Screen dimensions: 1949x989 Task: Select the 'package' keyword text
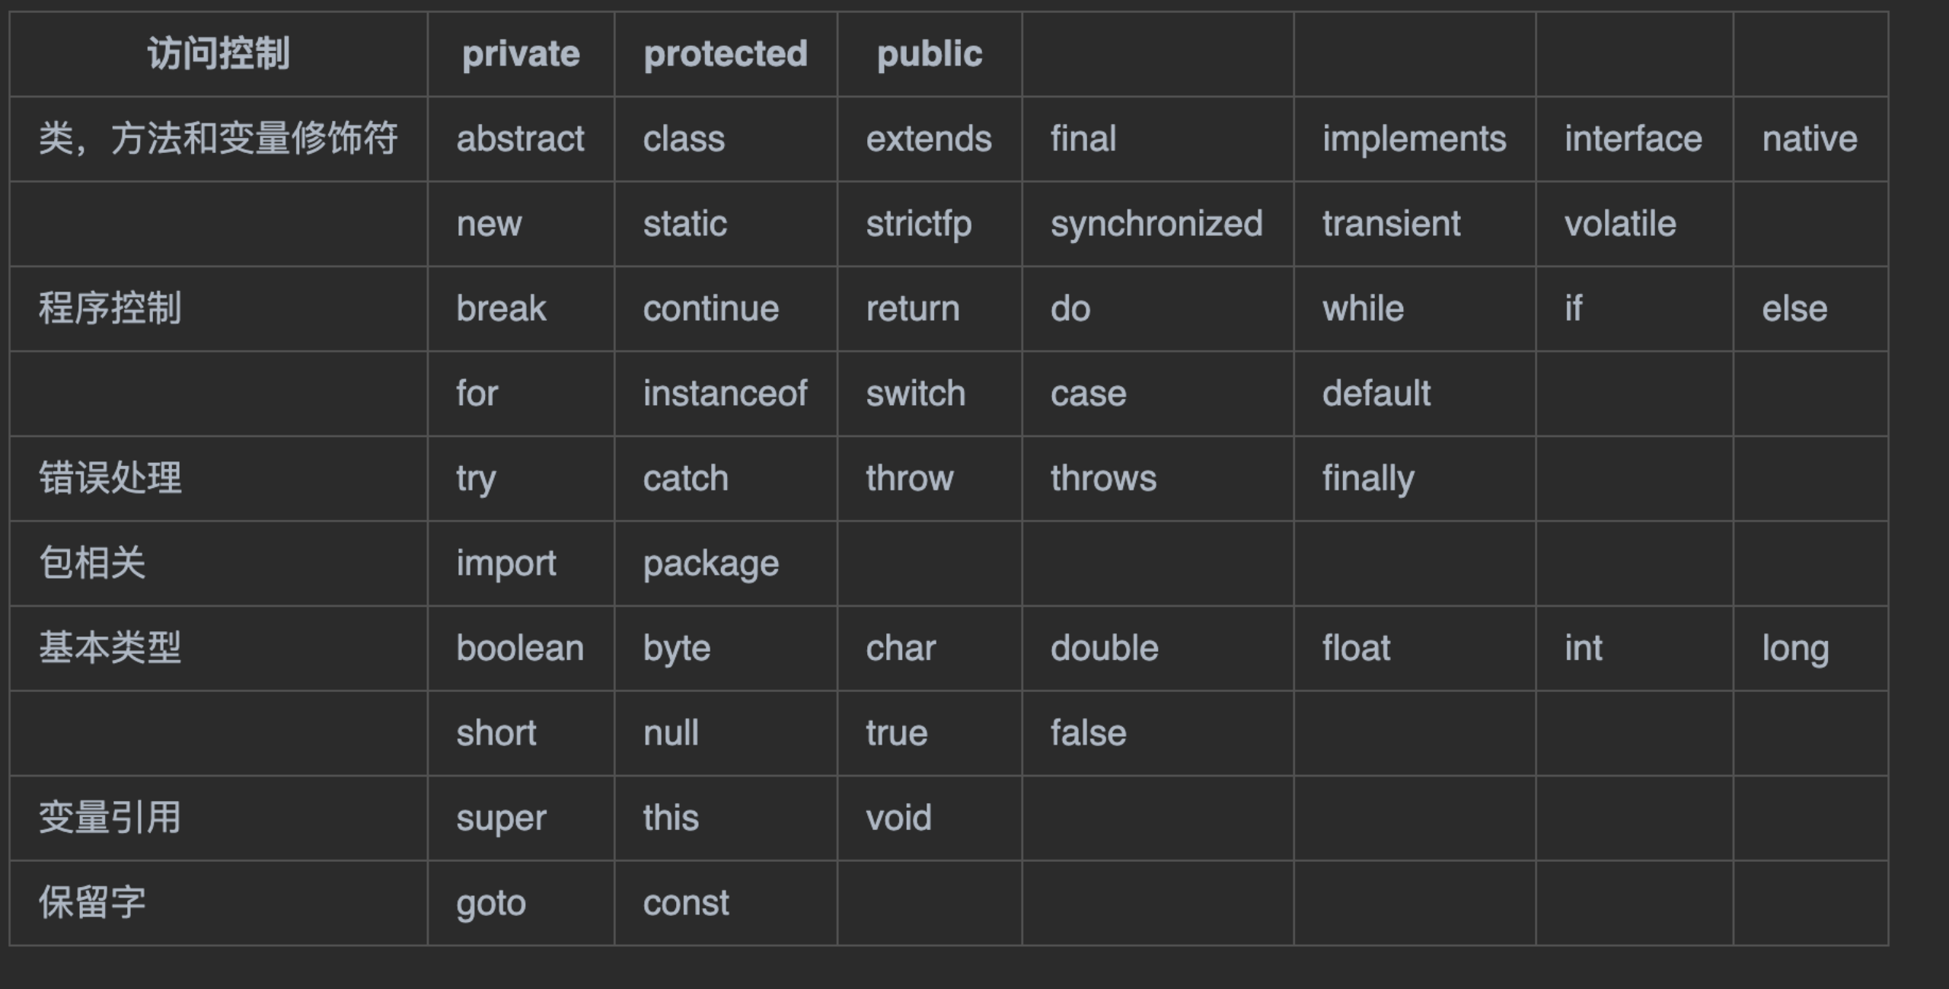[x=710, y=564]
